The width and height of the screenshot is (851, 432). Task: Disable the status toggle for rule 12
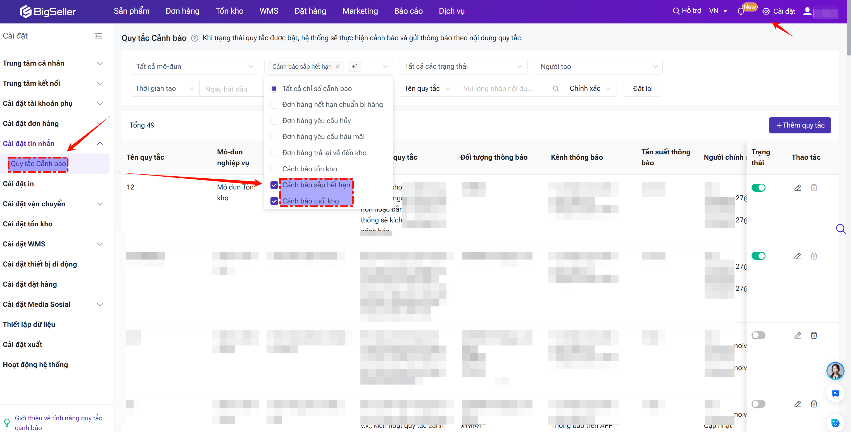(x=758, y=188)
